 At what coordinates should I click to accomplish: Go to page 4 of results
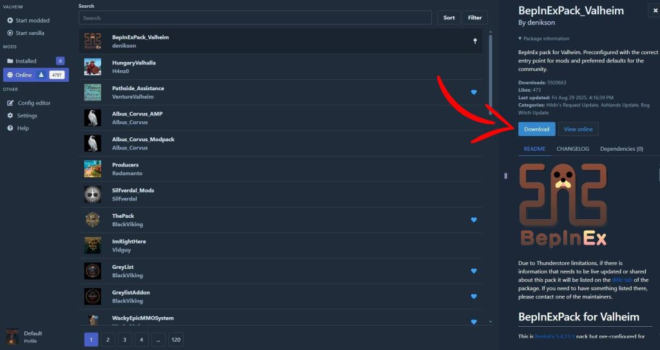pos(141,340)
